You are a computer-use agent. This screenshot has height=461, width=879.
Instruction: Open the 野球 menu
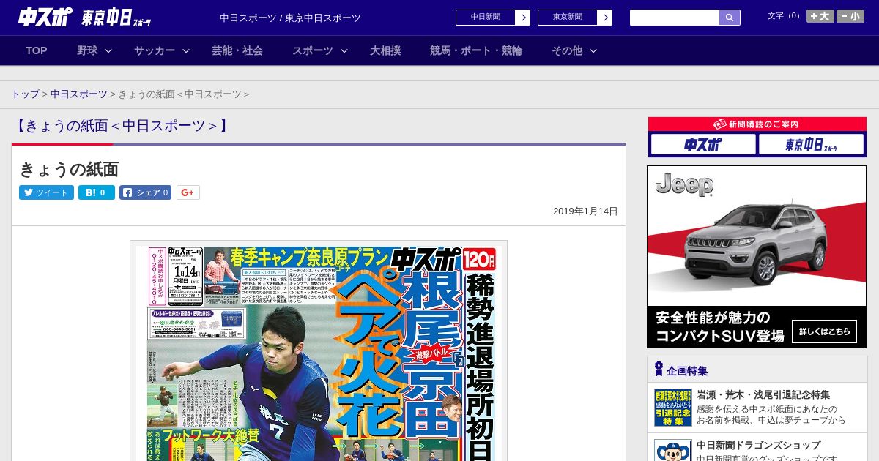pyautogui.click(x=87, y=50)
